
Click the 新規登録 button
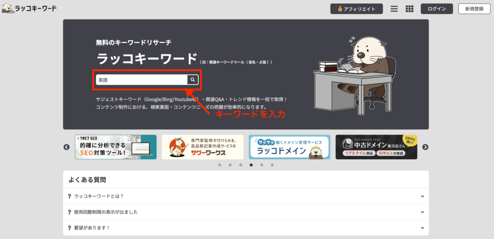point(474,9)
